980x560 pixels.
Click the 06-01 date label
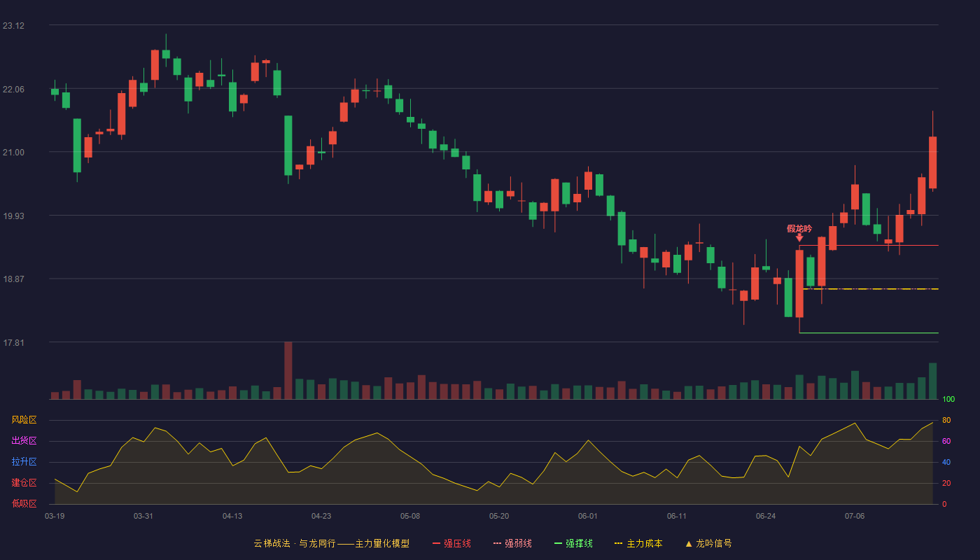tap(588, 516)
